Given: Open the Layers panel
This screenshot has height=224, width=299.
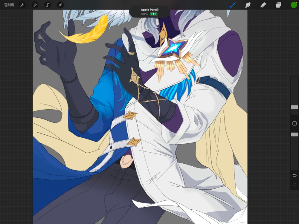Looking at the screenshot, I should [278, 5].
